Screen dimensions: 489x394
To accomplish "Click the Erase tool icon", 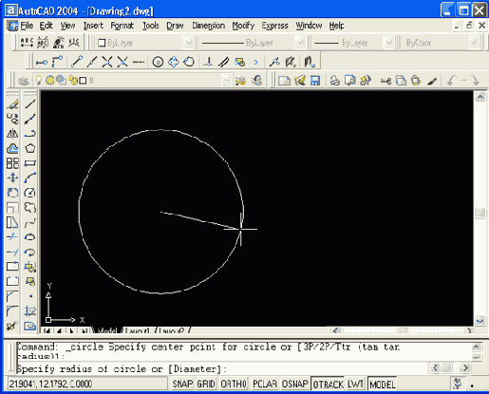I will (x=12, y=103).
